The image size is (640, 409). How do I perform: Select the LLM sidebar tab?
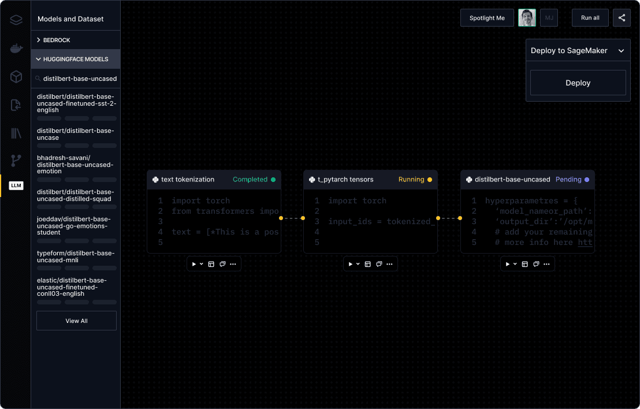pyautogui.click(x=16, y=185)
